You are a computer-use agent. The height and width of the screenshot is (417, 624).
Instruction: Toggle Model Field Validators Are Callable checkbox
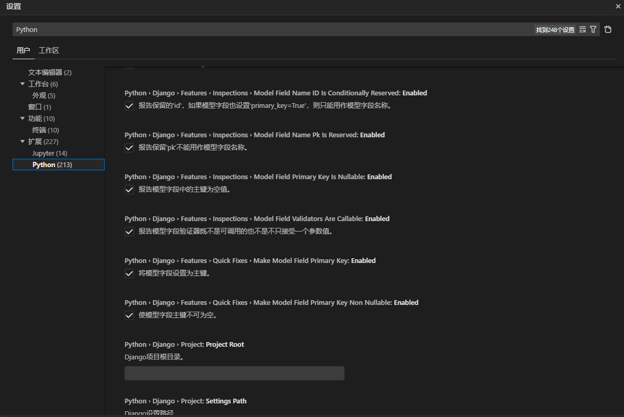(129, 232)
